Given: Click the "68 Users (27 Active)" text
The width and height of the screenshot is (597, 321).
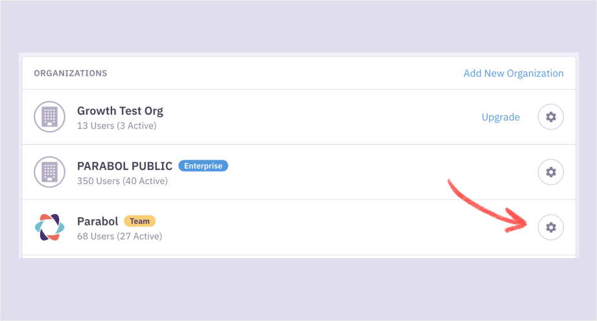Looking at the screenshot, I should (x=119, y=236).
